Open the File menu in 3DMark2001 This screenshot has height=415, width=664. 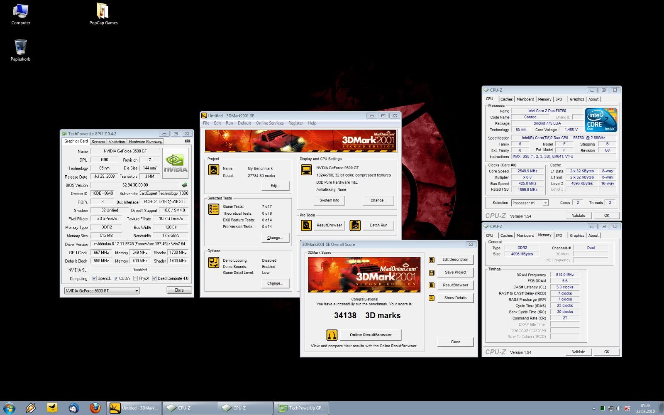[206, 123]
